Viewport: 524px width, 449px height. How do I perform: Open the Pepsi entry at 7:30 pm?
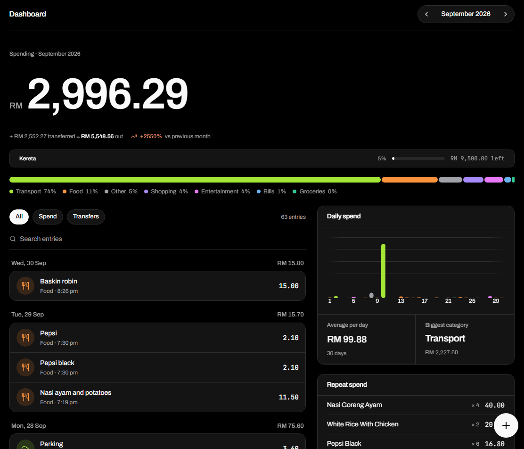point(157,338)
